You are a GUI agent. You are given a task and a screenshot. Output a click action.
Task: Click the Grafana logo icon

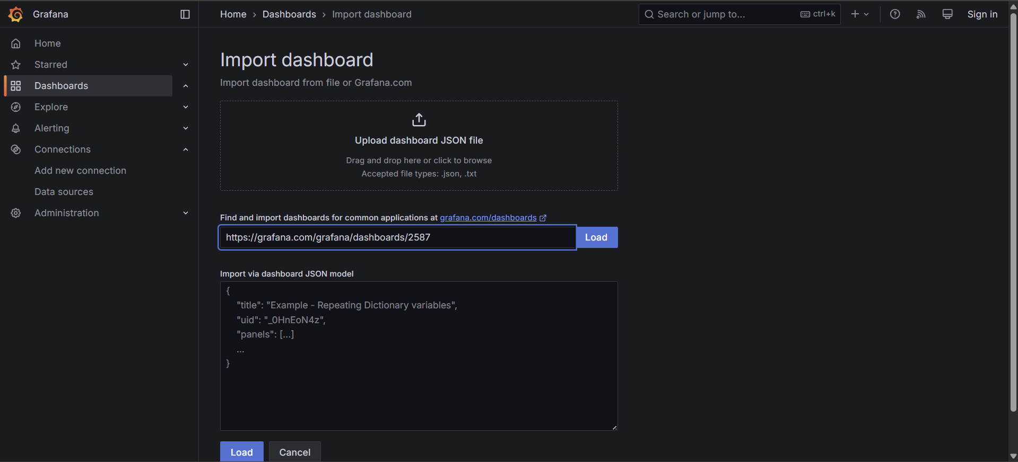click(x=16, y=14)
